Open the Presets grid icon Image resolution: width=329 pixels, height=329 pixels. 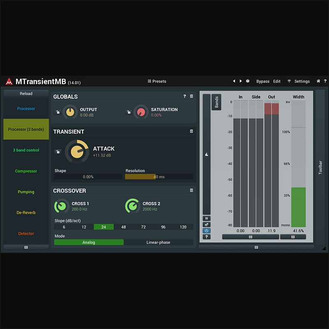pos(149,81)
